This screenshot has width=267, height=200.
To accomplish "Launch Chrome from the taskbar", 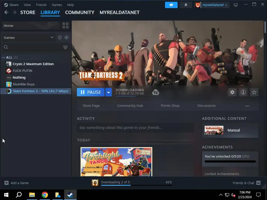I will [45, 195].
